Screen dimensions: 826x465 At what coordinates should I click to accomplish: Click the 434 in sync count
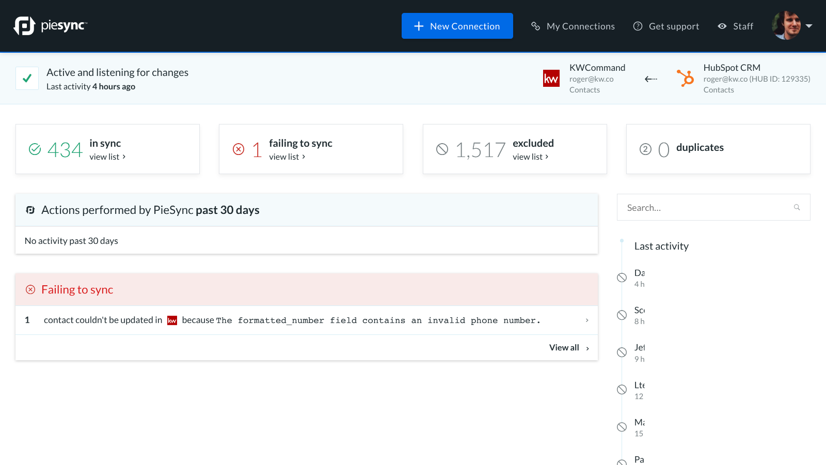65,150
